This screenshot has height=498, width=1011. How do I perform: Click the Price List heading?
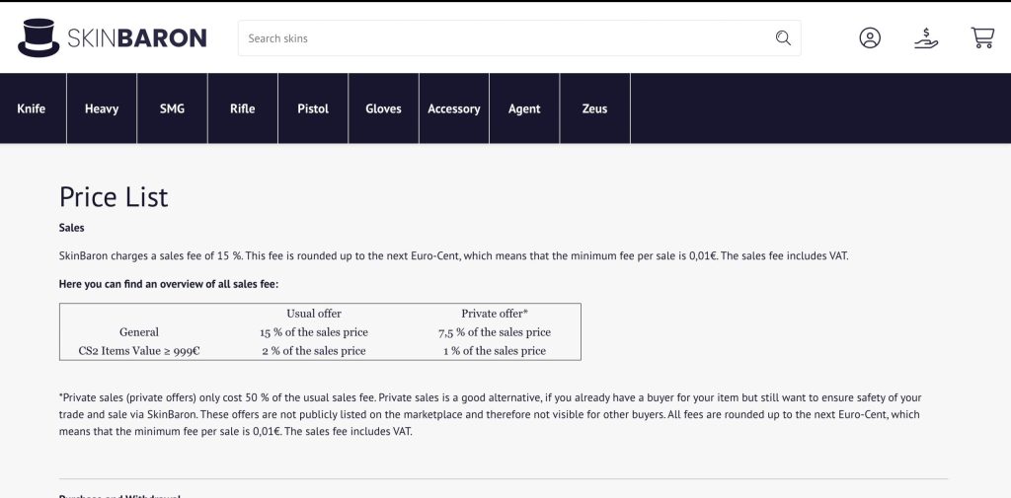coord(114,196)
